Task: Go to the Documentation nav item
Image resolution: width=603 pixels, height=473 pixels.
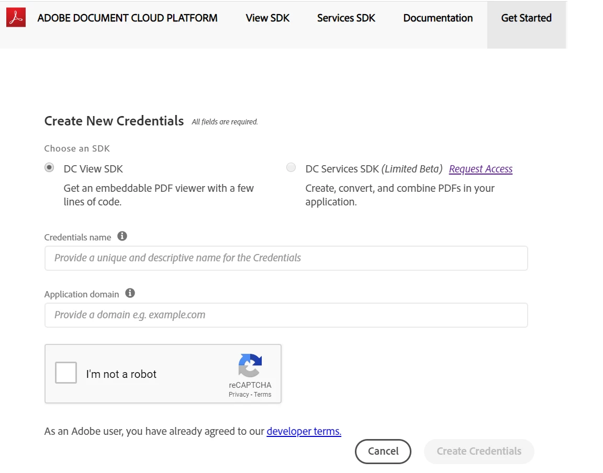Action: 438,18
